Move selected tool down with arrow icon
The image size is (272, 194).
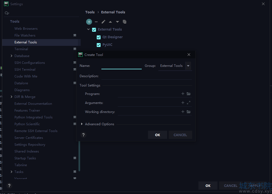117,22
